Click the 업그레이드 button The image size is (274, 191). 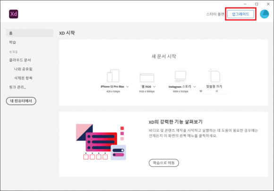[240, 14]
